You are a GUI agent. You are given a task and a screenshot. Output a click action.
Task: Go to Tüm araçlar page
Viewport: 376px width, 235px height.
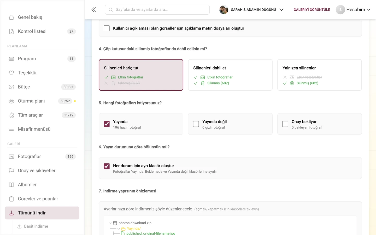click(x=42, y=115)
